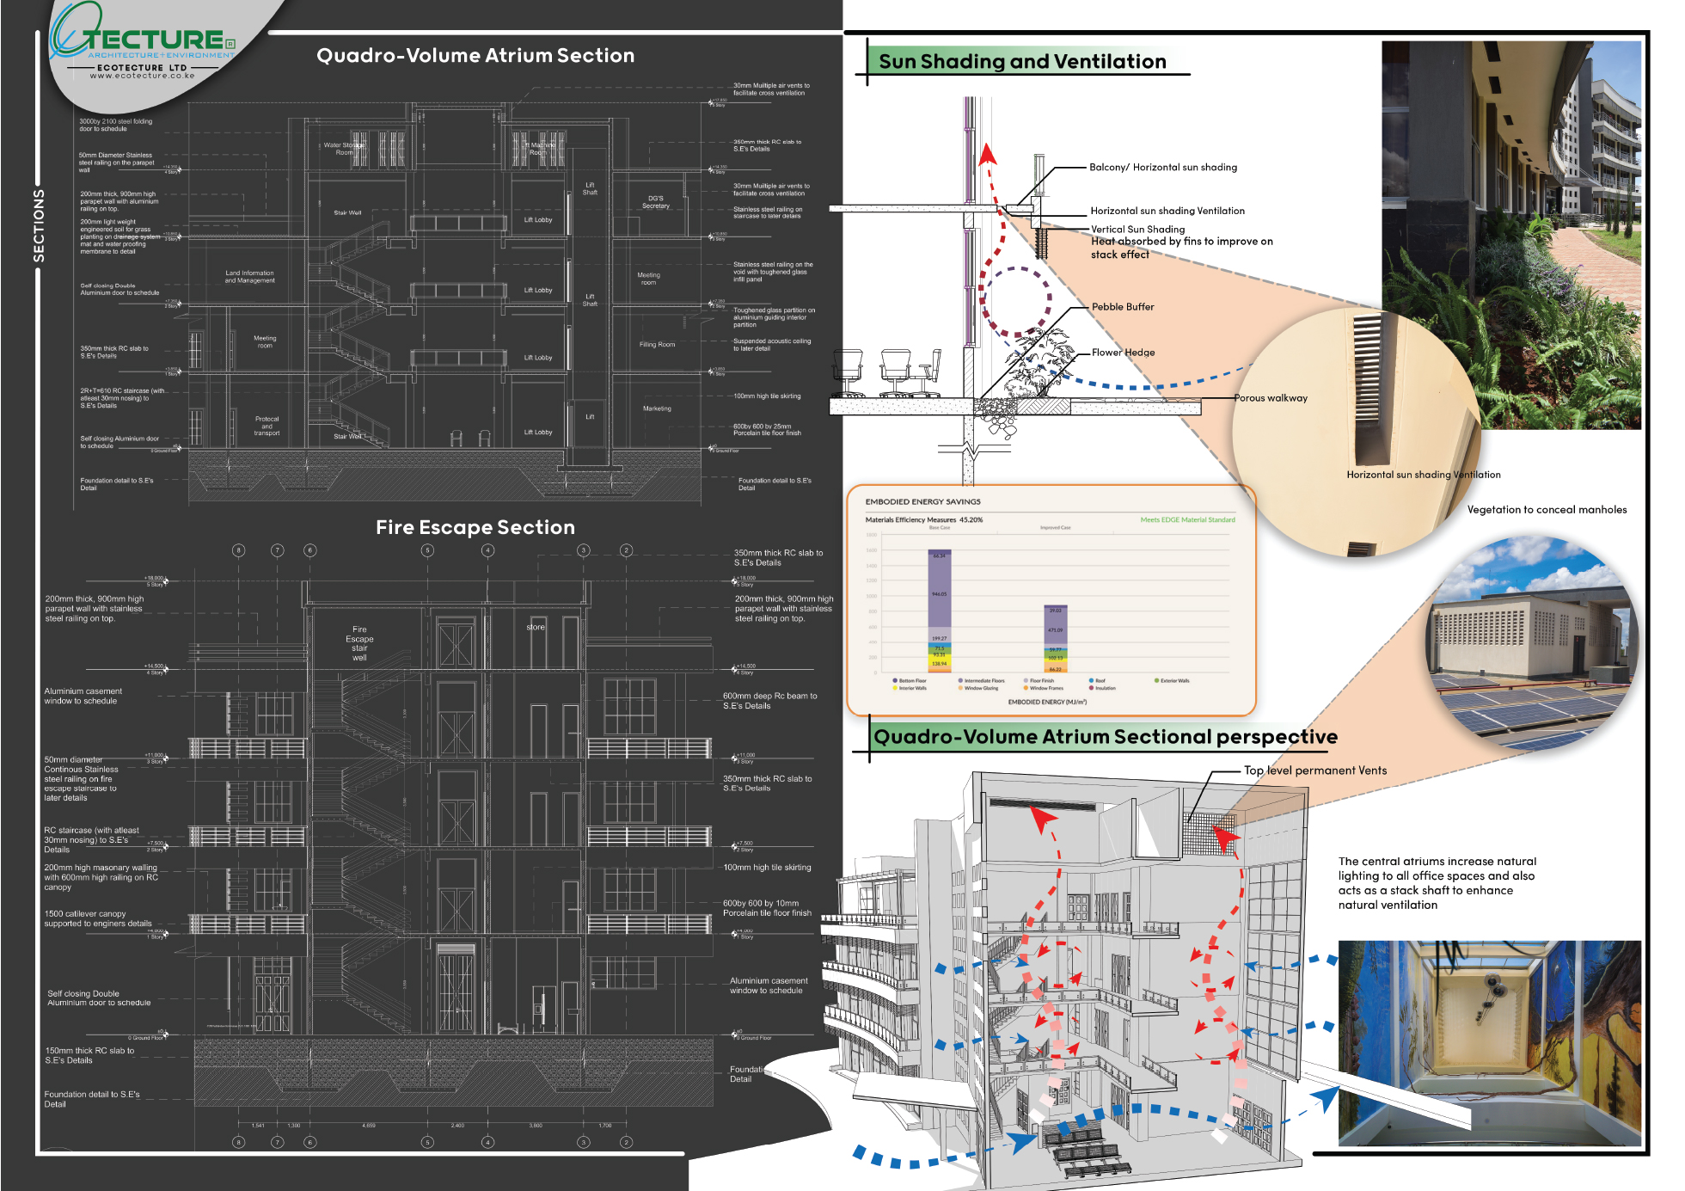This screenshot has width=1685, height=1191.
Task: Click the 200mm light weight engineered soil note
Action: click(x=120, y=236)
